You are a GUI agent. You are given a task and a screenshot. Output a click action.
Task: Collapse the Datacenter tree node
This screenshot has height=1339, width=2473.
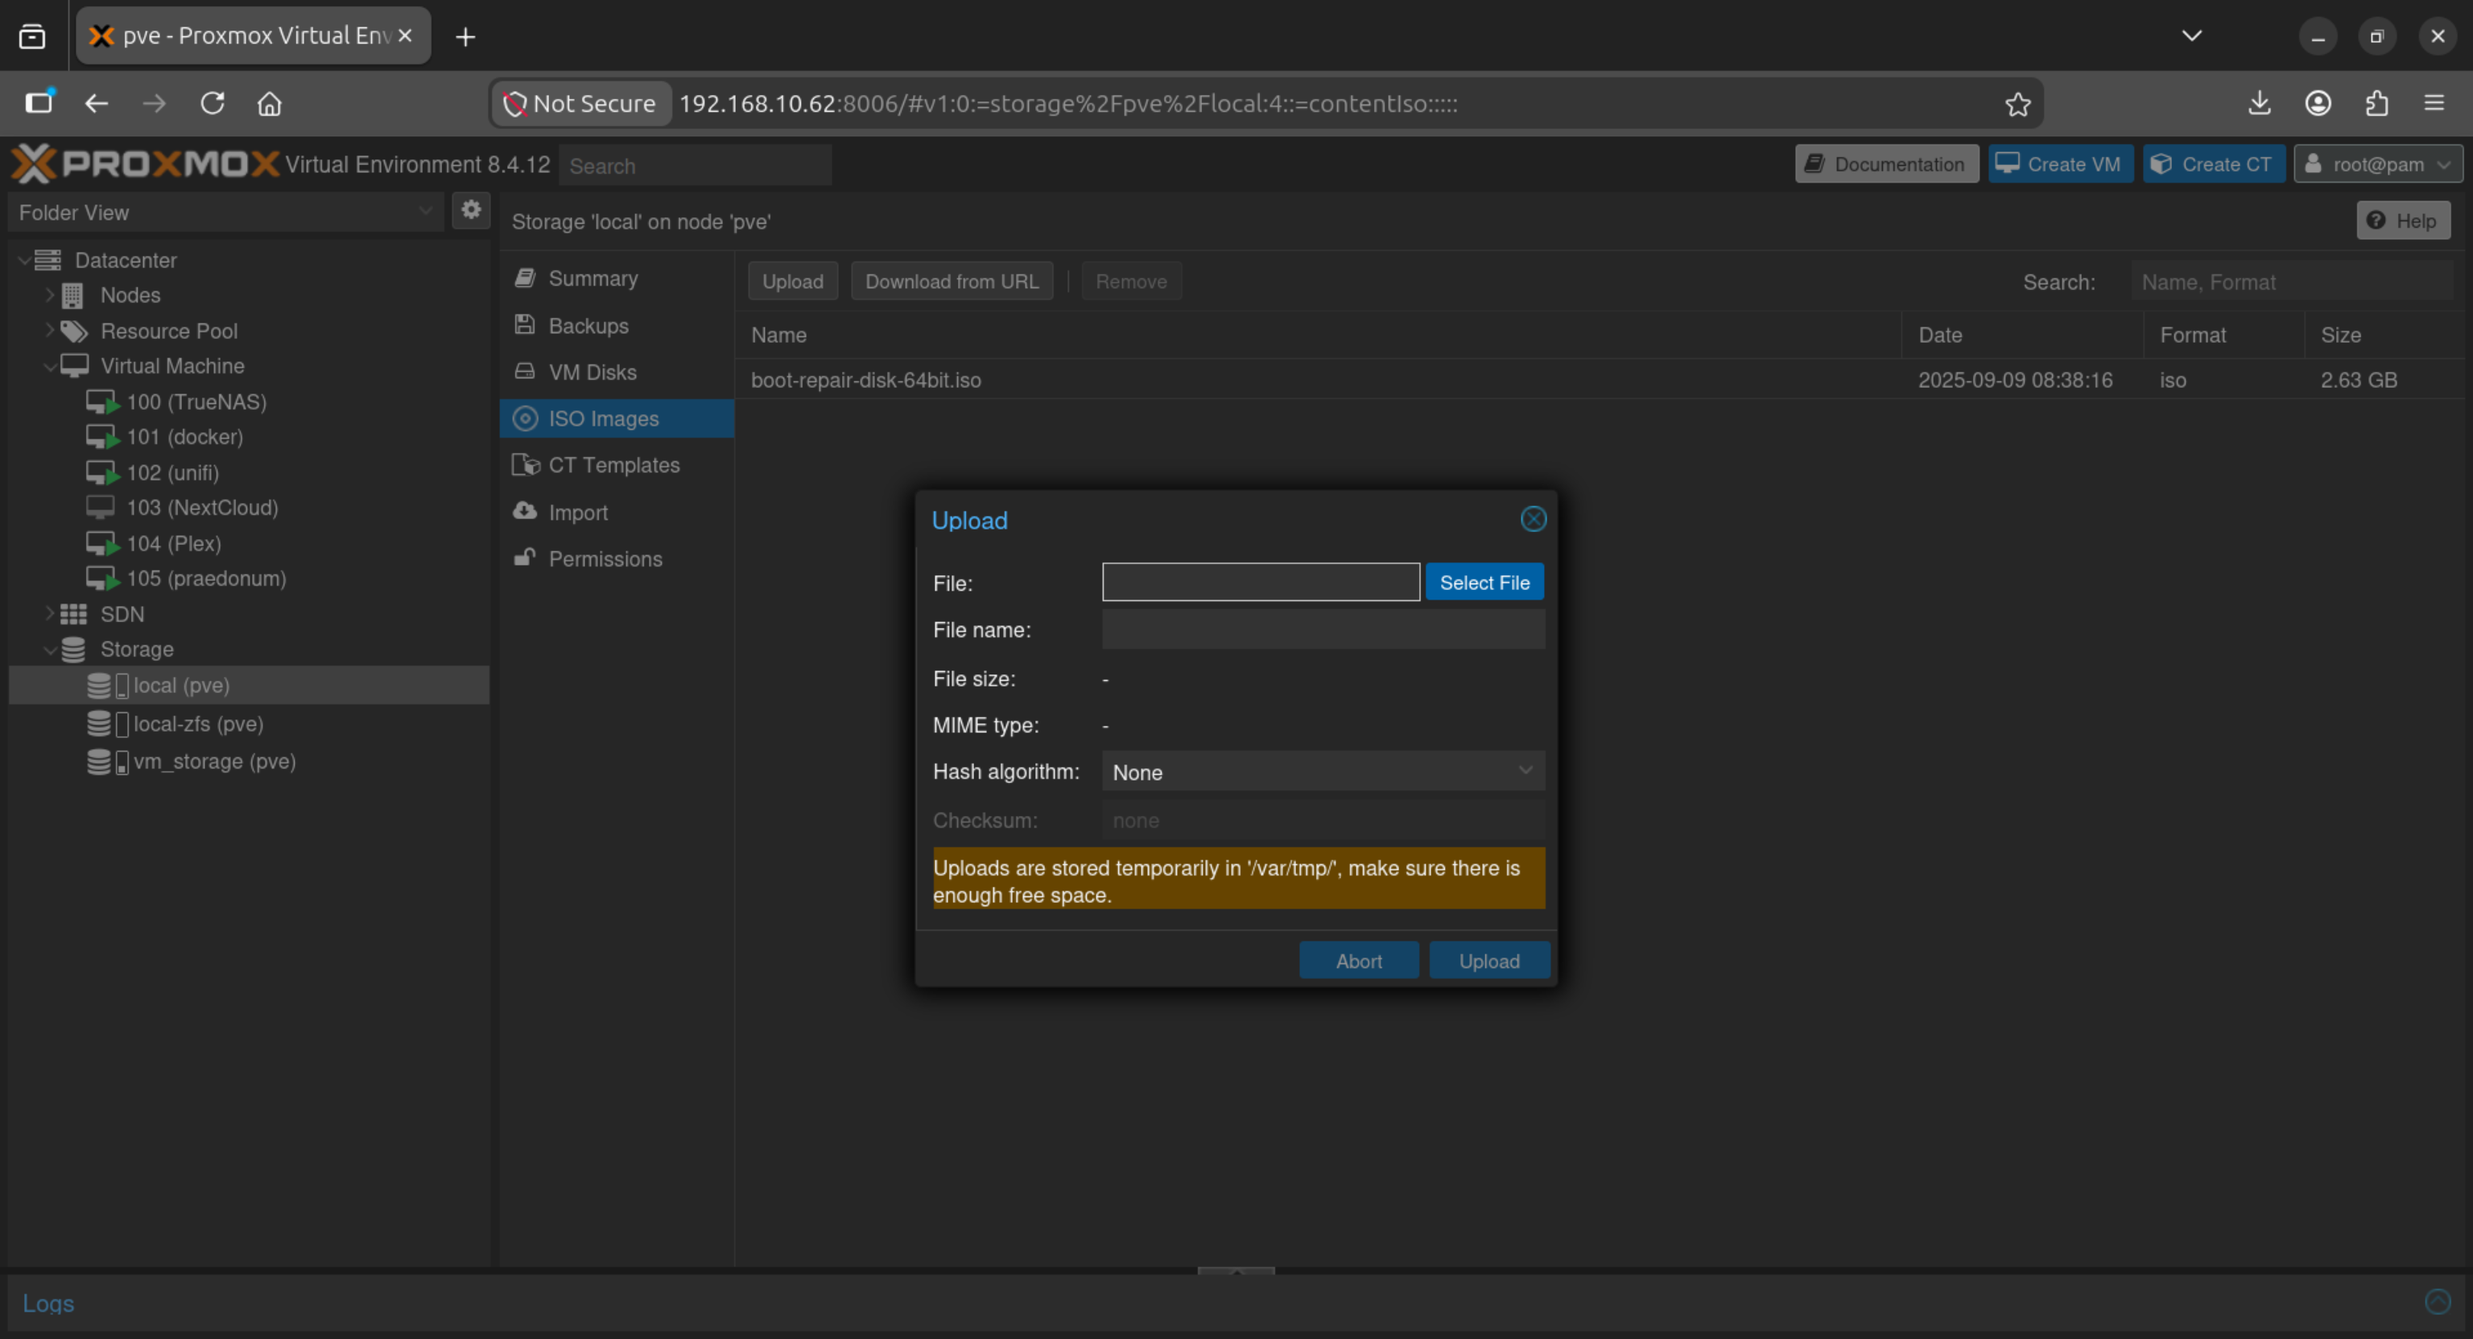tap(23, 259)
